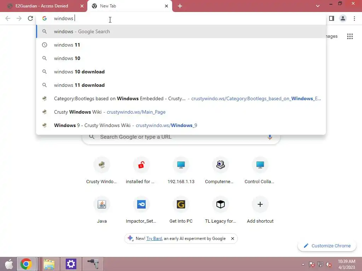Choose the "windows 11" history suggestion

[x=181, y=45]
